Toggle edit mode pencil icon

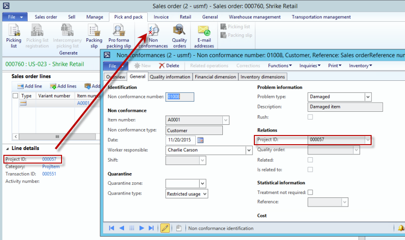[x=165, y=228]
